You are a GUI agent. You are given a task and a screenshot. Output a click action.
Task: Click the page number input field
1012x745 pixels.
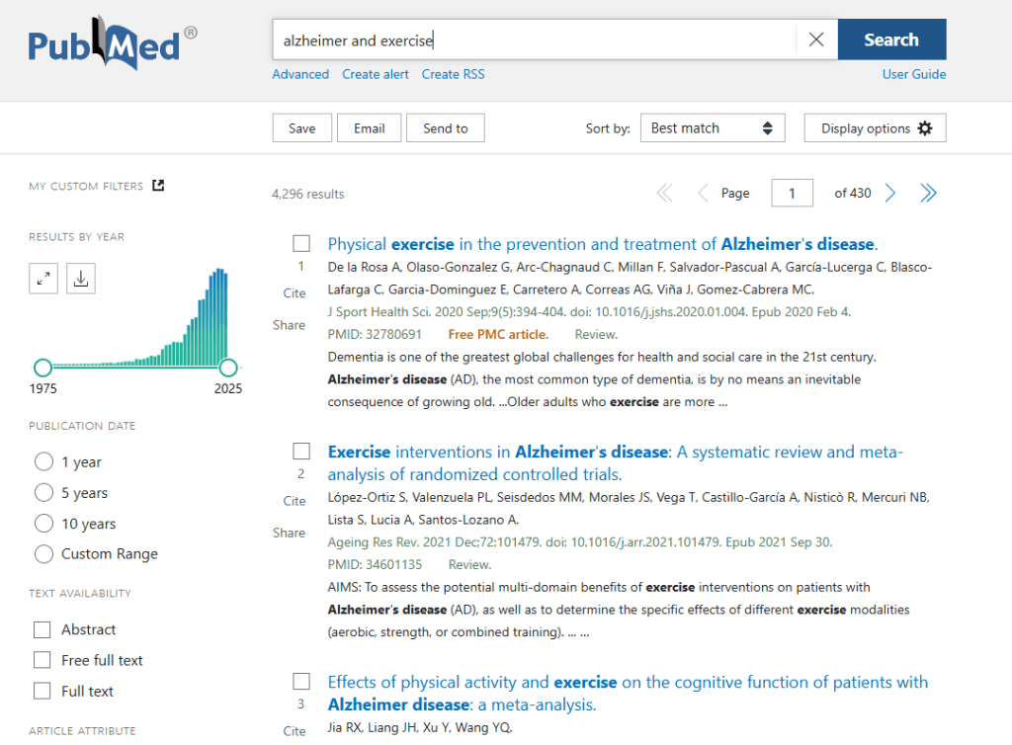click(x=792, y=194)
